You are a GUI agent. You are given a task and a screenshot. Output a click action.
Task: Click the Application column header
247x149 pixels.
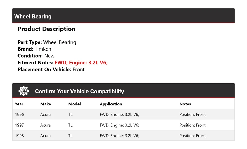(111, 104)
